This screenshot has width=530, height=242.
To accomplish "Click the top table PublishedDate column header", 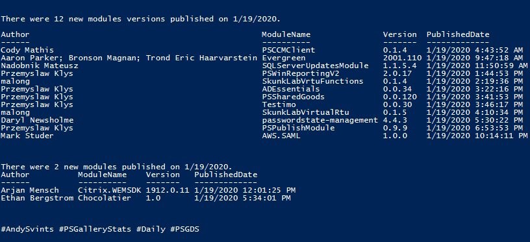I will tap(458, 35).
